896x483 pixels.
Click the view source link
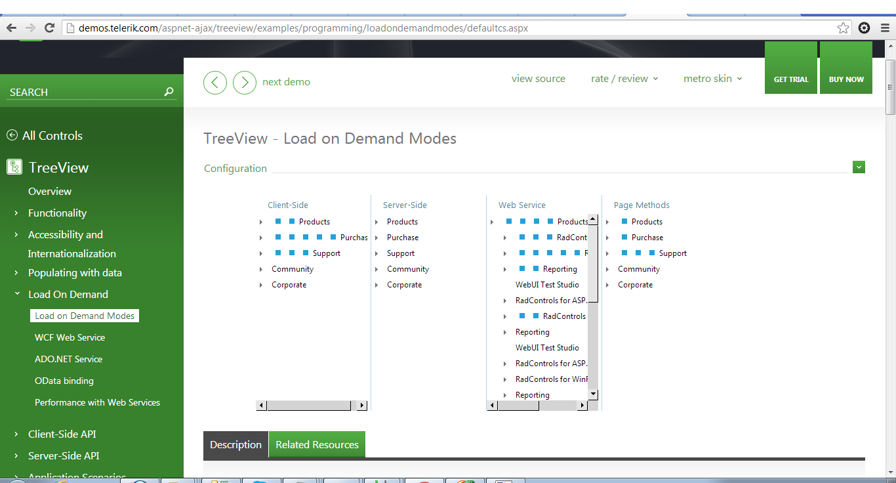pyautogui.click(x=539, y=79)
